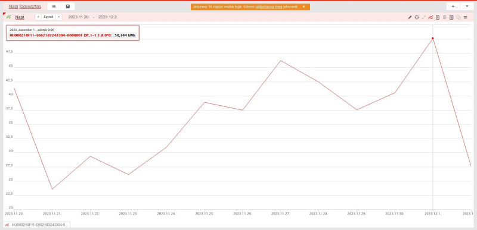
Task: Click the tooltip series name HU000210F11
Action: [61, 36]
